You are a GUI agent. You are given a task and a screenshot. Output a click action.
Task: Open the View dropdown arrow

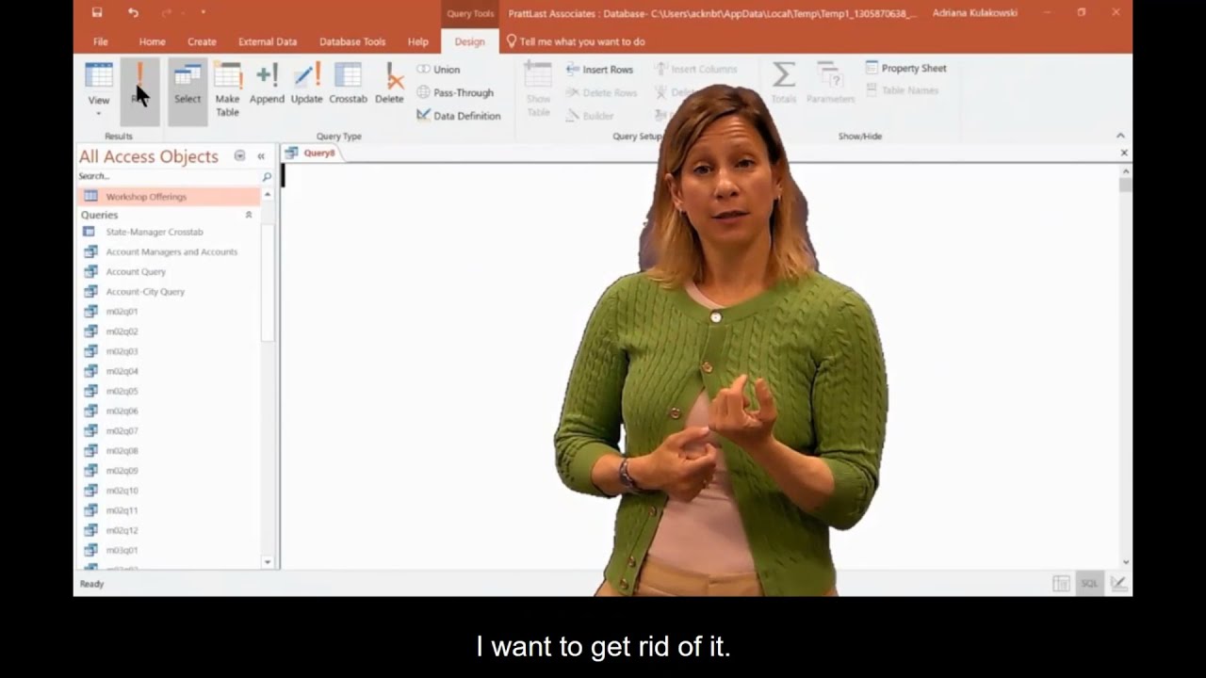tap(98, 114)
